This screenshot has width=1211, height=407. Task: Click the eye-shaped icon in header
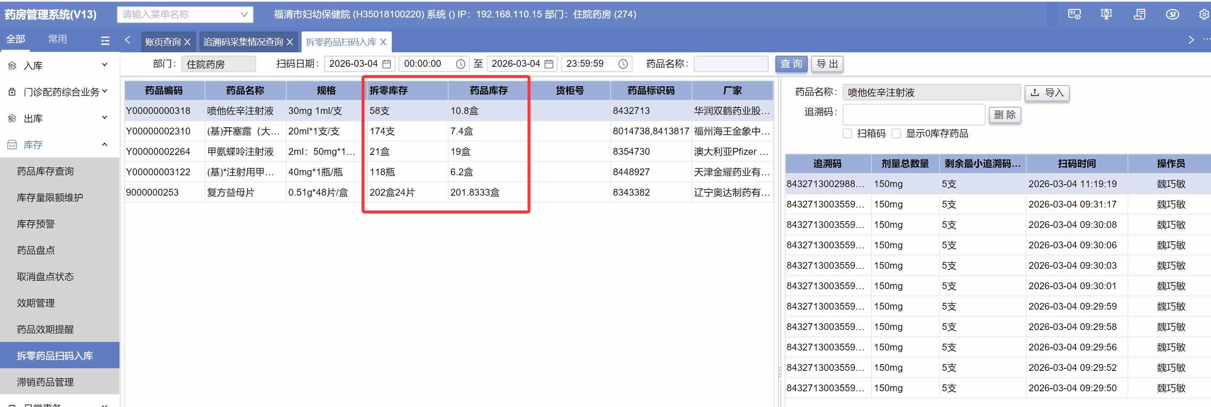(1172, 14)
